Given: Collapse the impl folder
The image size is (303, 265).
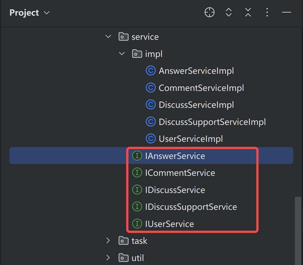Looking at the screenshot, I should coord(122,54).
